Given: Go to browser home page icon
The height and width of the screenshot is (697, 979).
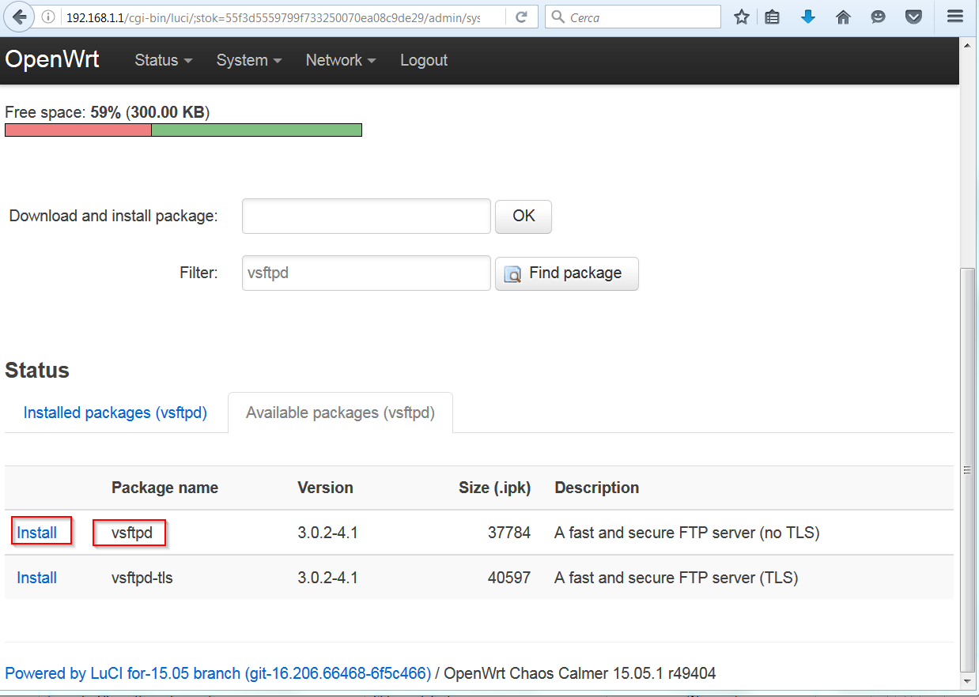Looking at the screenshot, I should click(843, 17).
